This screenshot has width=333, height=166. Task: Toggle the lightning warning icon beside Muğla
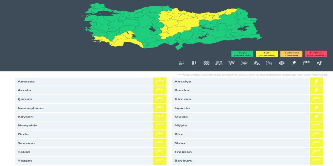(316, 116)
